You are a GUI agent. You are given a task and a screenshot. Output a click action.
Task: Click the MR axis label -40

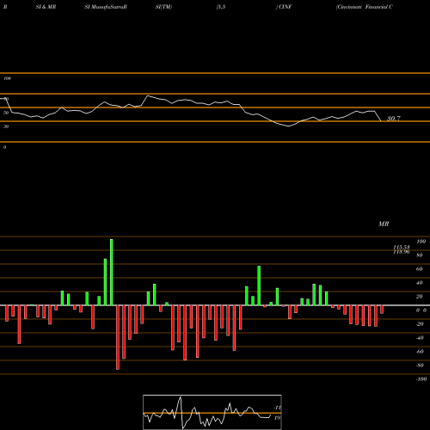[x=420, y=338]
